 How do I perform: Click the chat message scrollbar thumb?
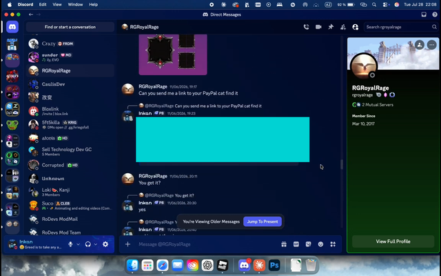[x=342, y=164]
